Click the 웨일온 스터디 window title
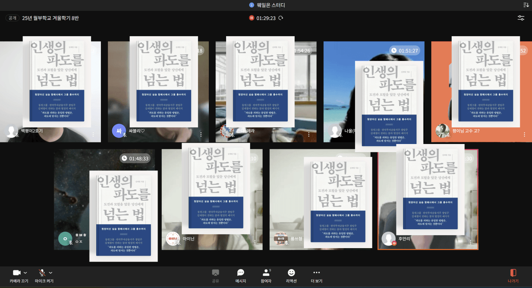532x288 pixels. click(x=270, y=5)
